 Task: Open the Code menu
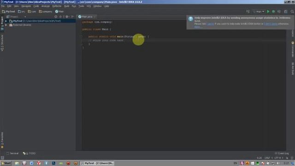[36, 6]
